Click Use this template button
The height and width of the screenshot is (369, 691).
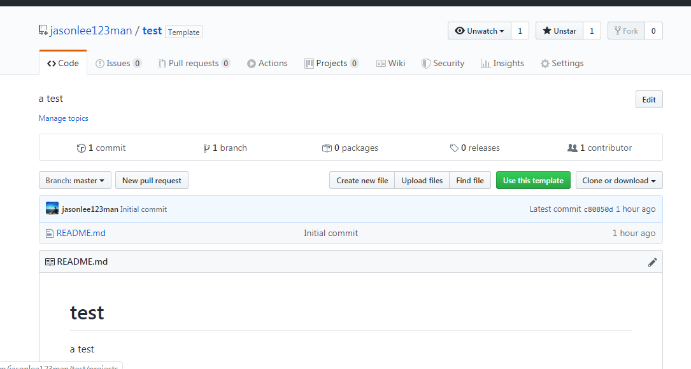tap(533, 180)
